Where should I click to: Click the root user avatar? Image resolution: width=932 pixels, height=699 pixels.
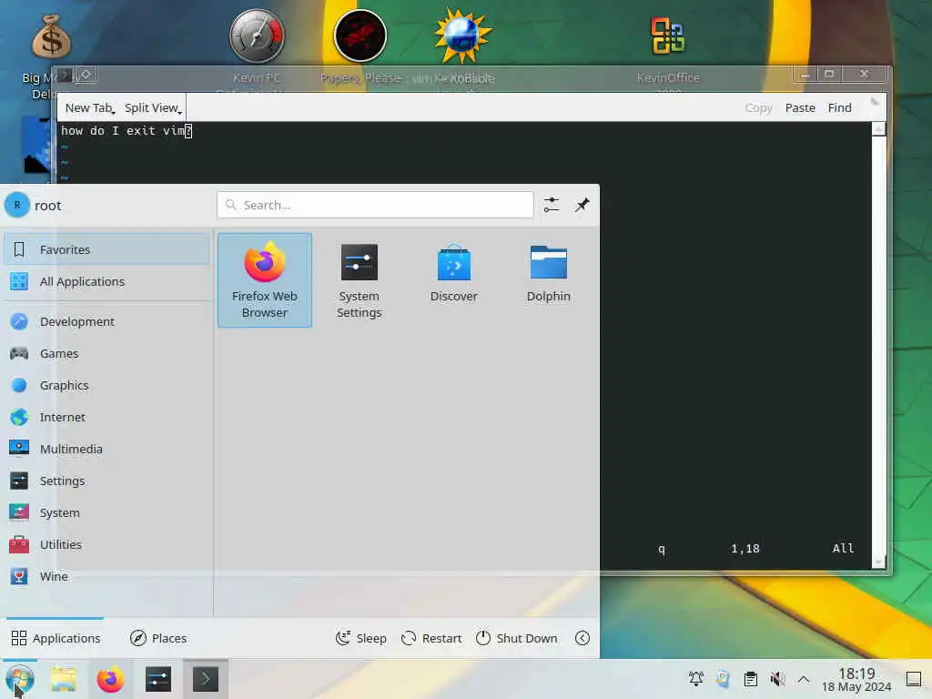point(17,205)
